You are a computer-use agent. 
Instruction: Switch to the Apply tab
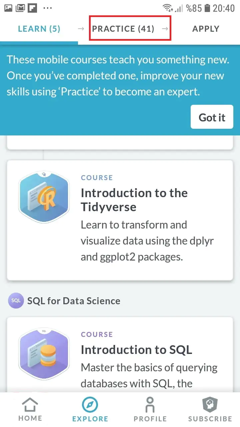(206, 29)
